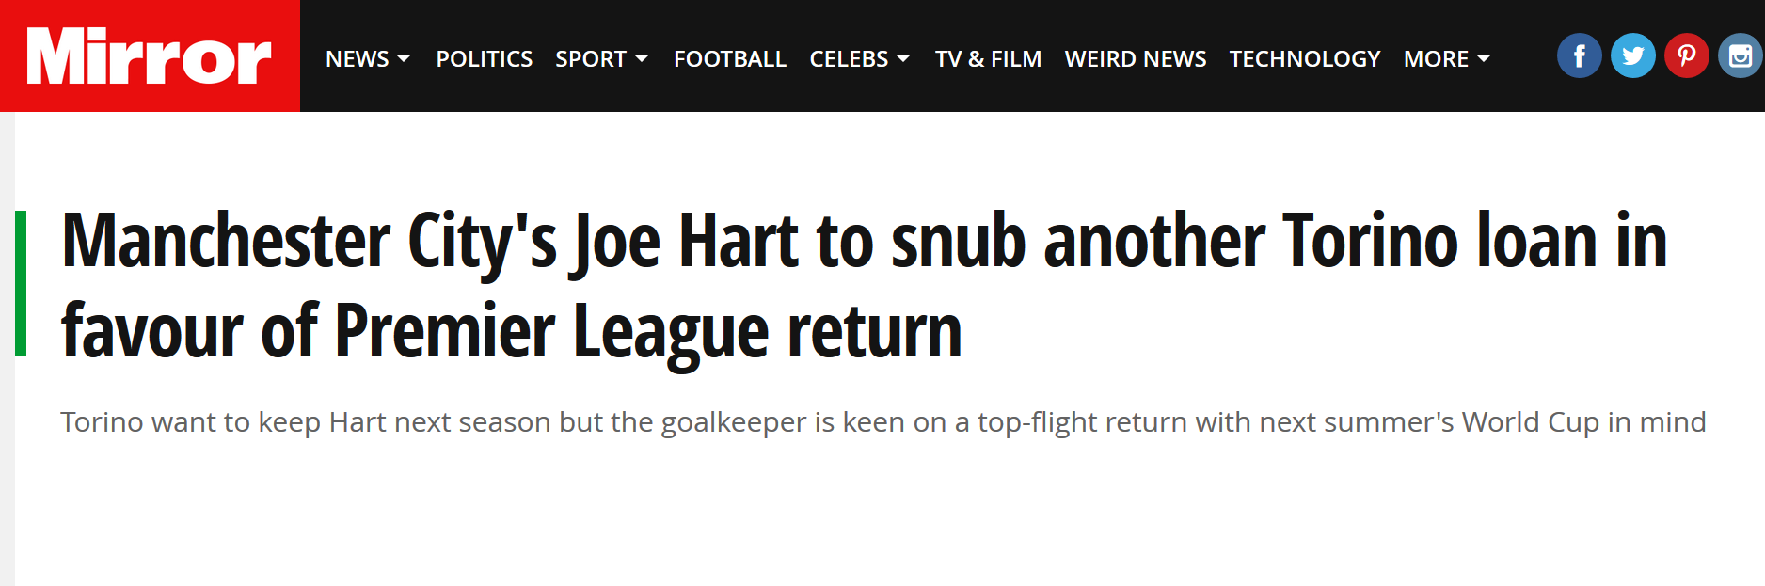Open the Mirror Facebook page icon
The width and height of the screenshot is (1765, 586).
(x=1579, y=56)
